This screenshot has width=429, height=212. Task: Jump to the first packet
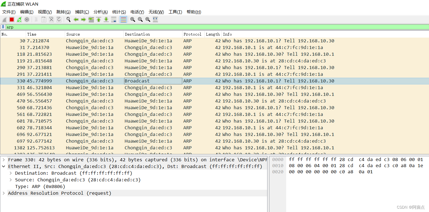[99, 20]
